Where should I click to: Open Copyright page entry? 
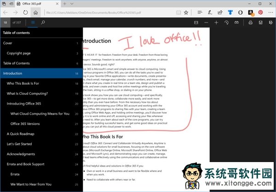click(x=41, y=53)
